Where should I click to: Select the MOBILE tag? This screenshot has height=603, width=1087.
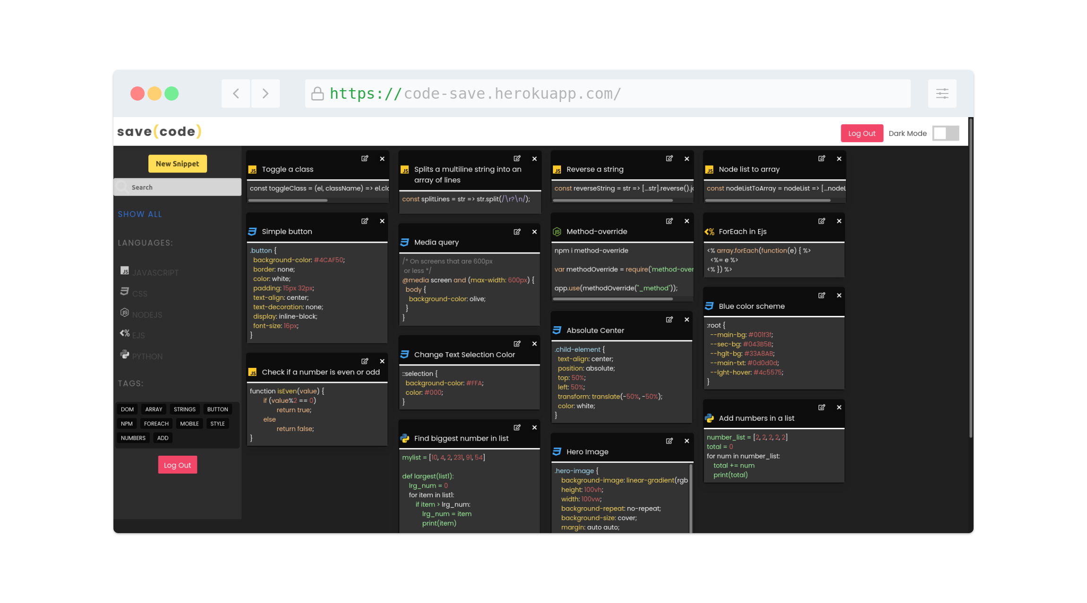189,424
